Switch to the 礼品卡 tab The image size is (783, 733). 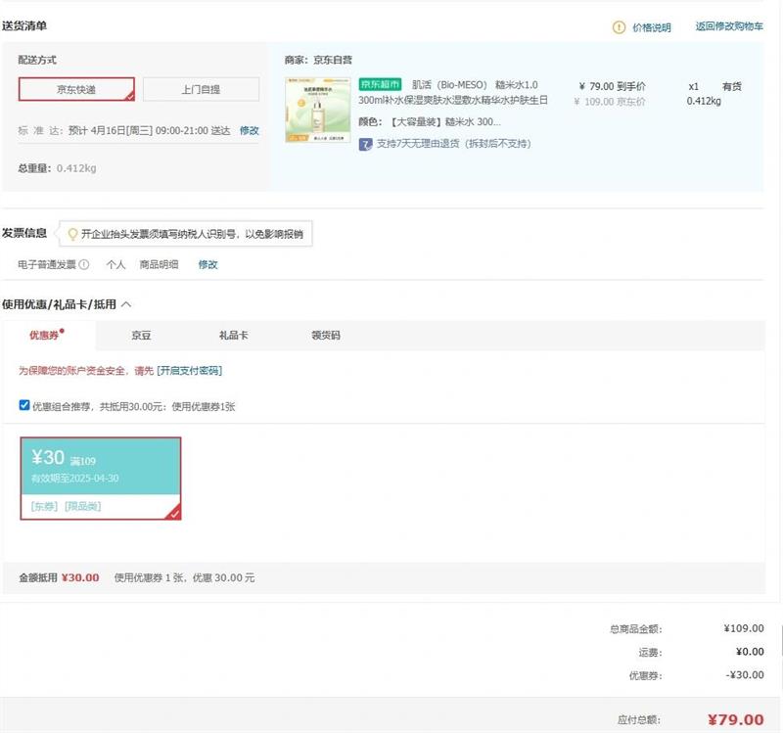[x=233, y=336]
